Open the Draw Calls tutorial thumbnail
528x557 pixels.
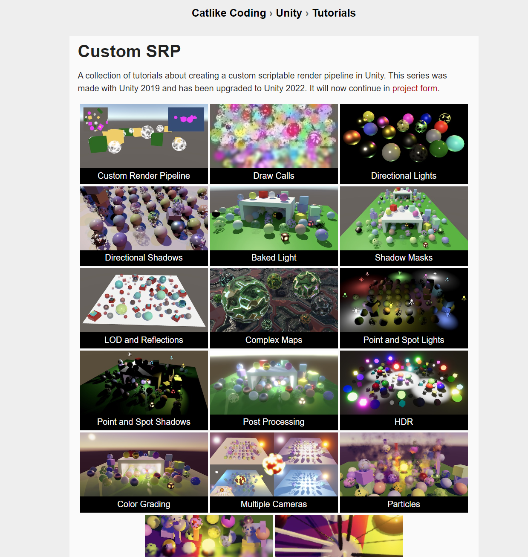tap(274, 144)
